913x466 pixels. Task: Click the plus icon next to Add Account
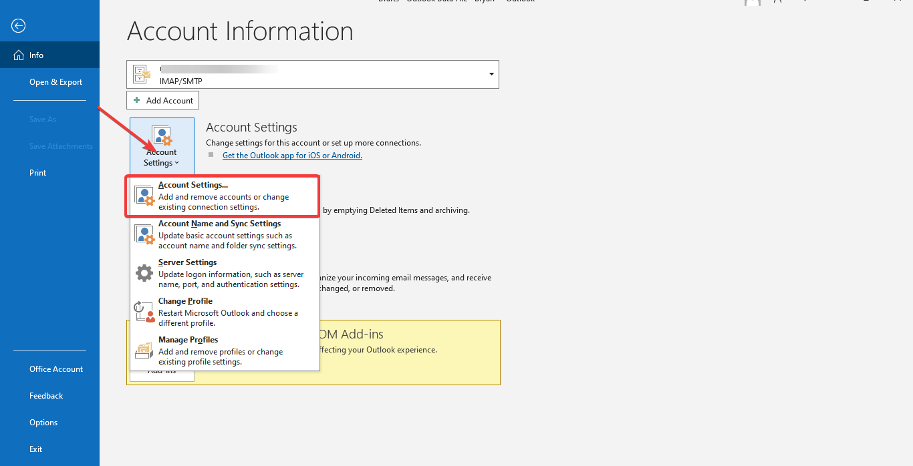click(136, 100)
